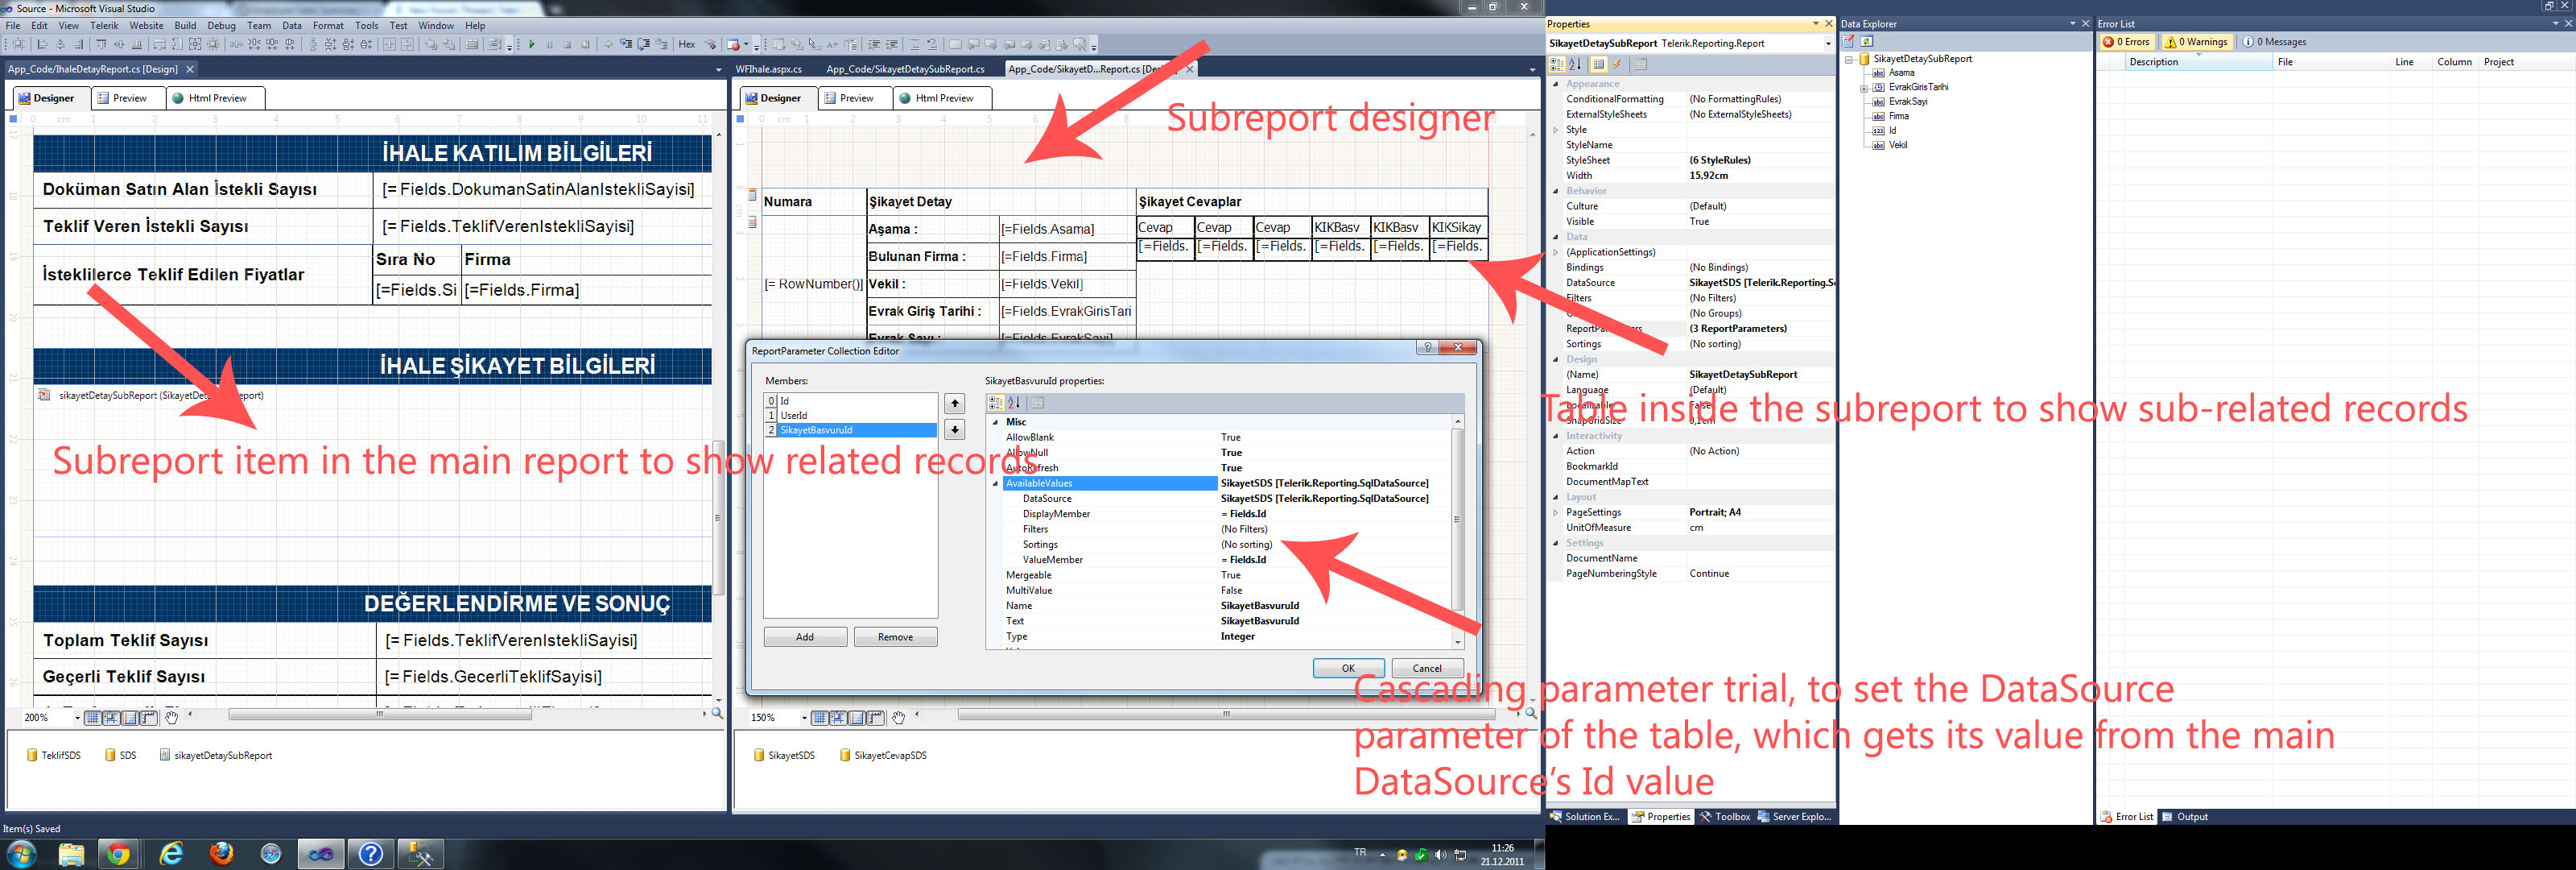
Task: Expand the EvrakGirisTarihi tree node
Action: (x=1863, y=88)
